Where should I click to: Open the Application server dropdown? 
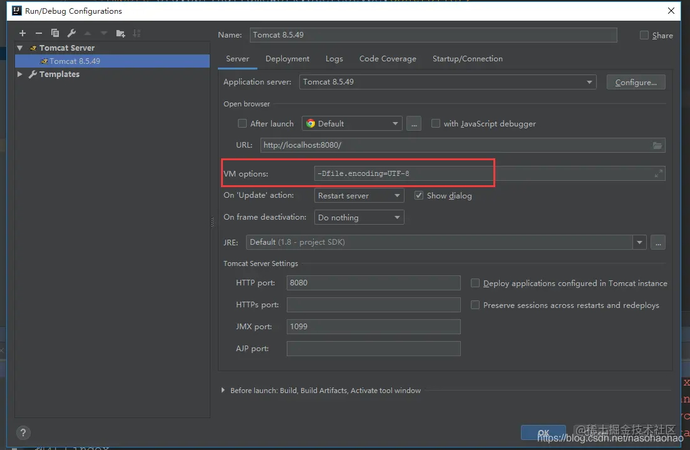coord(448,82)
